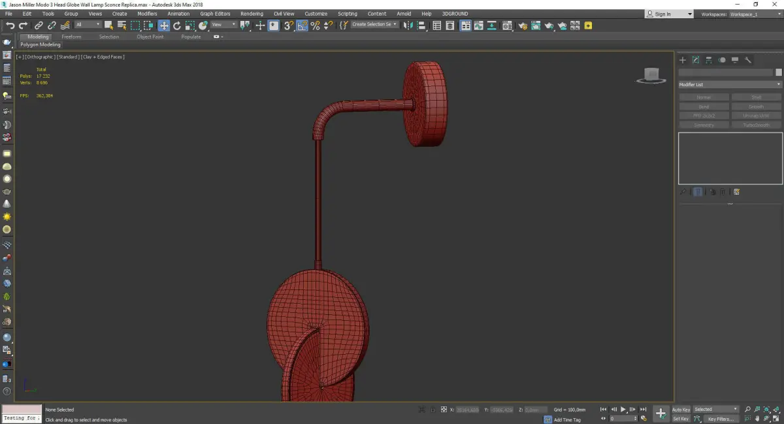Image resolution: width=784 pixels, height=424 pixels.
Task: Open the Rendering menu
Action: click(252, 14)
